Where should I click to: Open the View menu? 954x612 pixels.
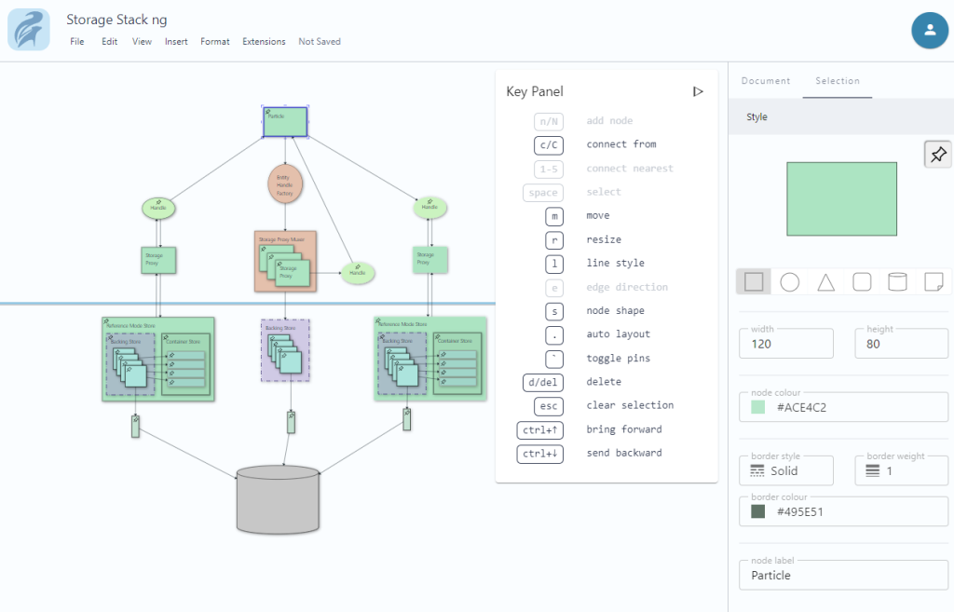pyautogui.click(x=142, y=41)
